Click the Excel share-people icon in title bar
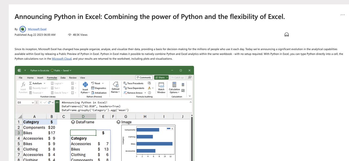Screen dimensions: 349x161 click(190, 77)
